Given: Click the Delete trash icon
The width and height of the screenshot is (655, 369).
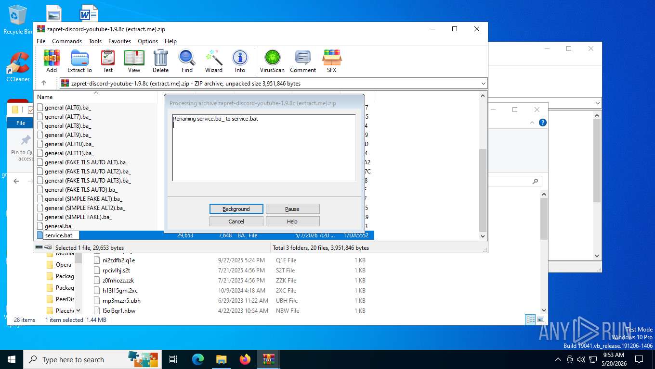Looking at the screenshot, I should tap(160, 61).
